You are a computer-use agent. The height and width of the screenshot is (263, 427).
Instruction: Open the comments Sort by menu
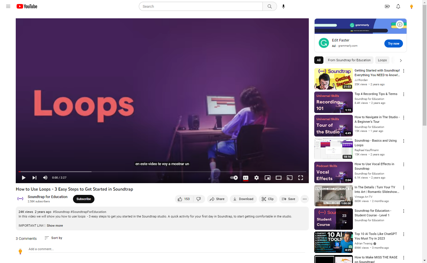[x=54, y=238]
